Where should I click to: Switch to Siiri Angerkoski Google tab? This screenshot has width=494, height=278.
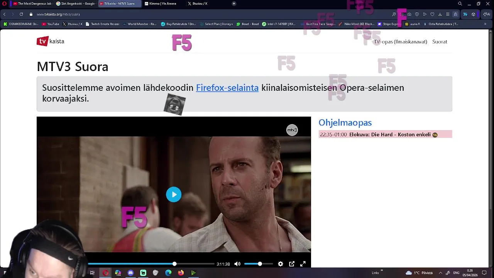[x=76, y=3]
